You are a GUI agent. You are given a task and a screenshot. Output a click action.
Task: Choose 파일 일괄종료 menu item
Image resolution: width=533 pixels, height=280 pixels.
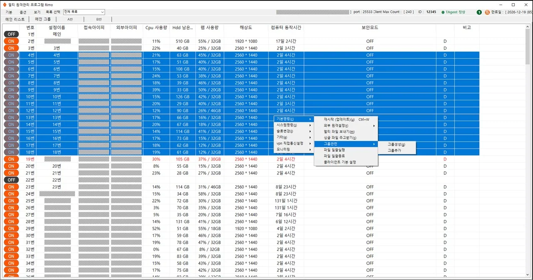[346, 156]
